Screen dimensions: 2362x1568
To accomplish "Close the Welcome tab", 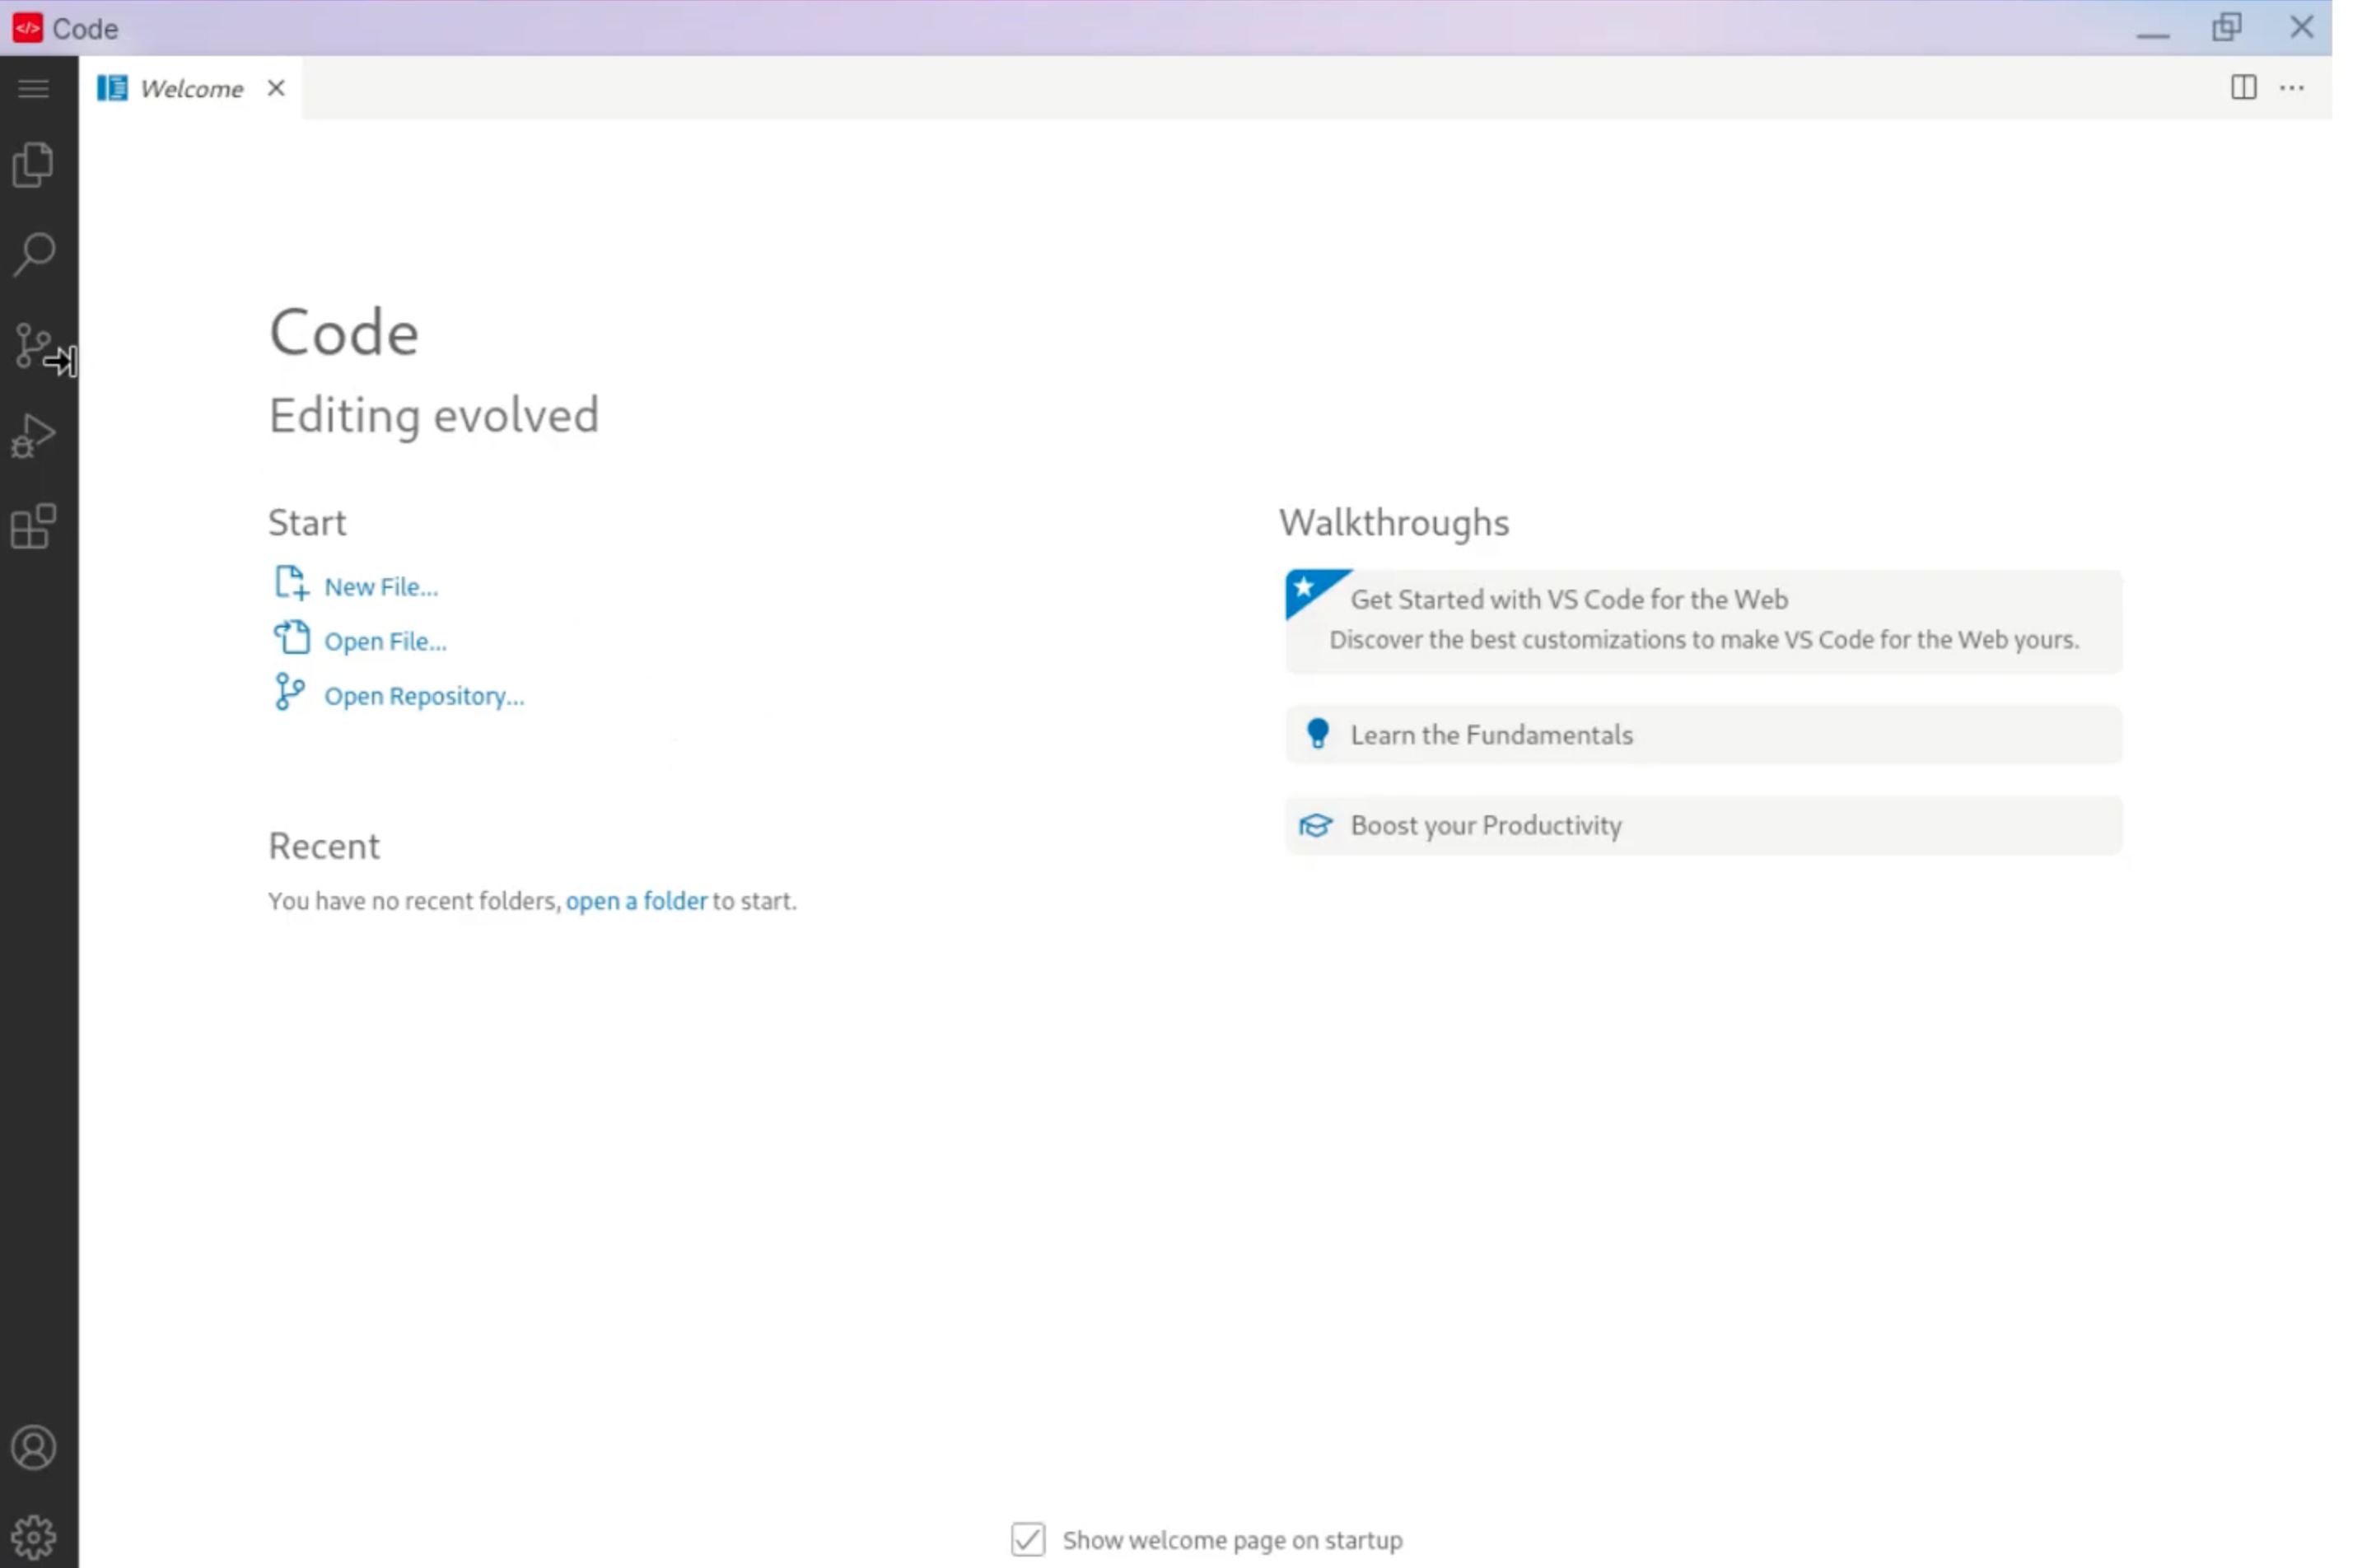I will (276, 89).
